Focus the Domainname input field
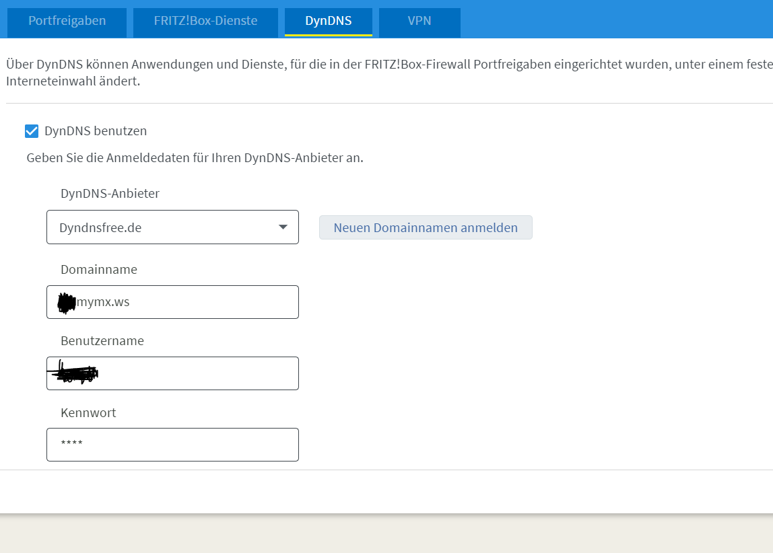 (x=172, y=302)
